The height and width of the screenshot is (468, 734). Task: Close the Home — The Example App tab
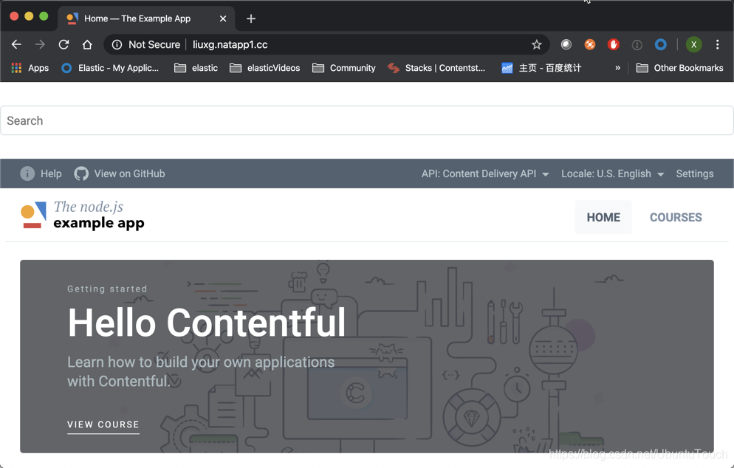pos(223,18)
